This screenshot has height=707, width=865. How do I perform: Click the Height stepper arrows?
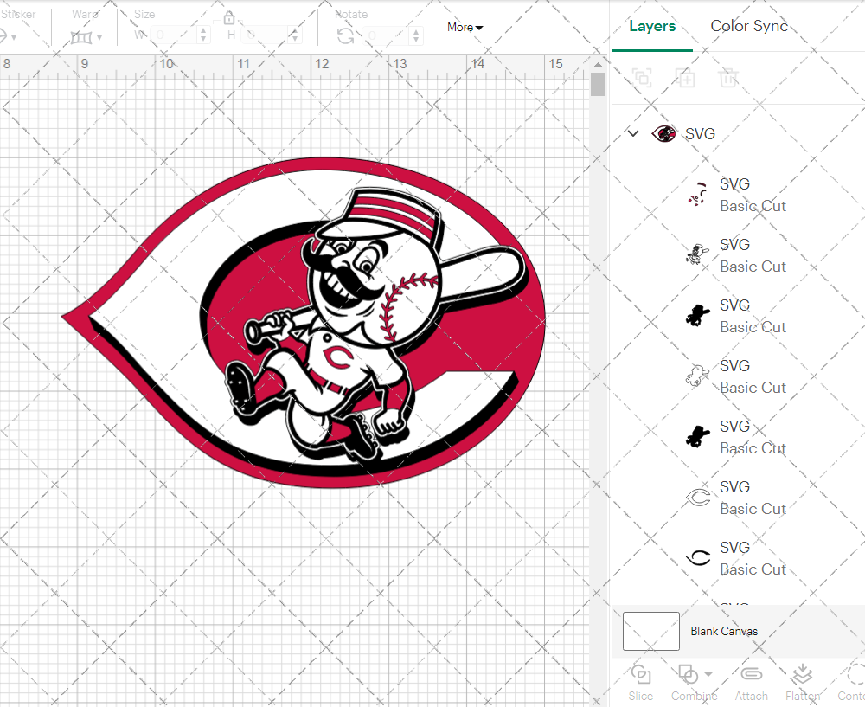tap(295, 35)
